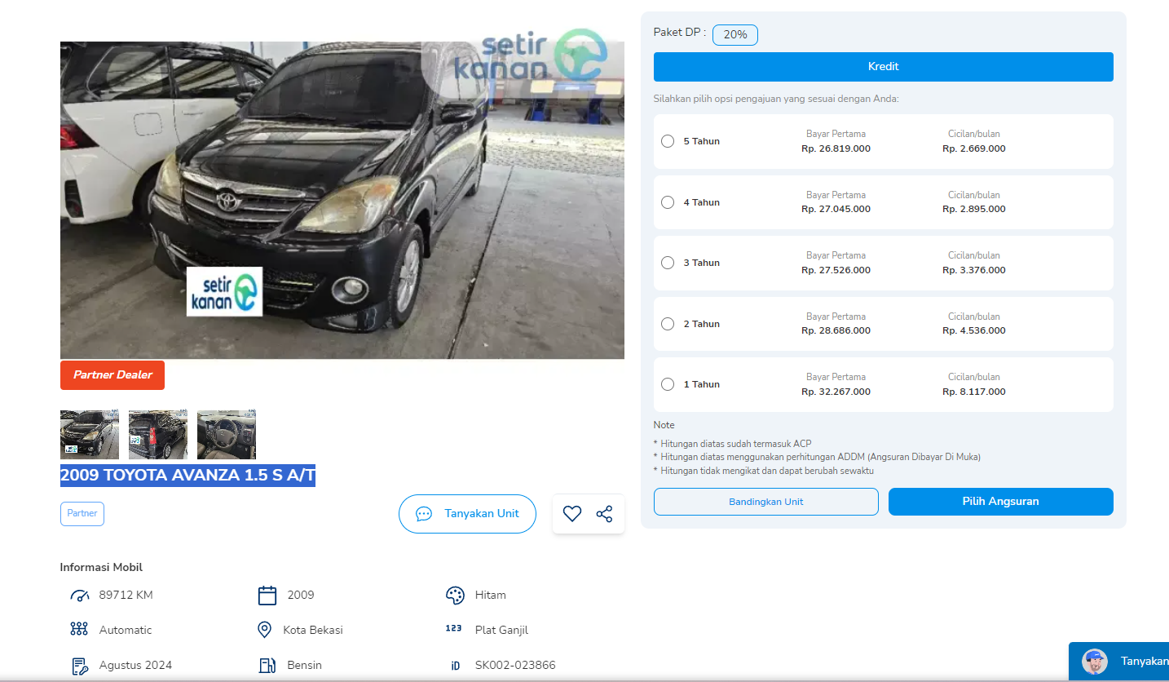Click the Hitam color text
Screen dimensions: 1169x682
(x=491, y=596)
